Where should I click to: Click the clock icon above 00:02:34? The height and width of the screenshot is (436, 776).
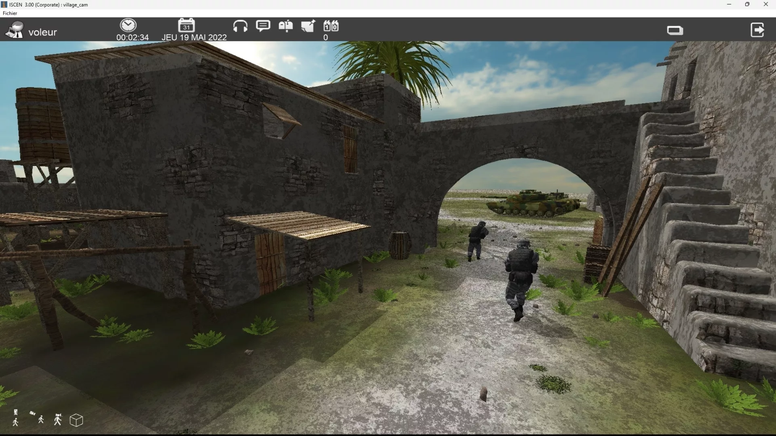click(128, 25)
